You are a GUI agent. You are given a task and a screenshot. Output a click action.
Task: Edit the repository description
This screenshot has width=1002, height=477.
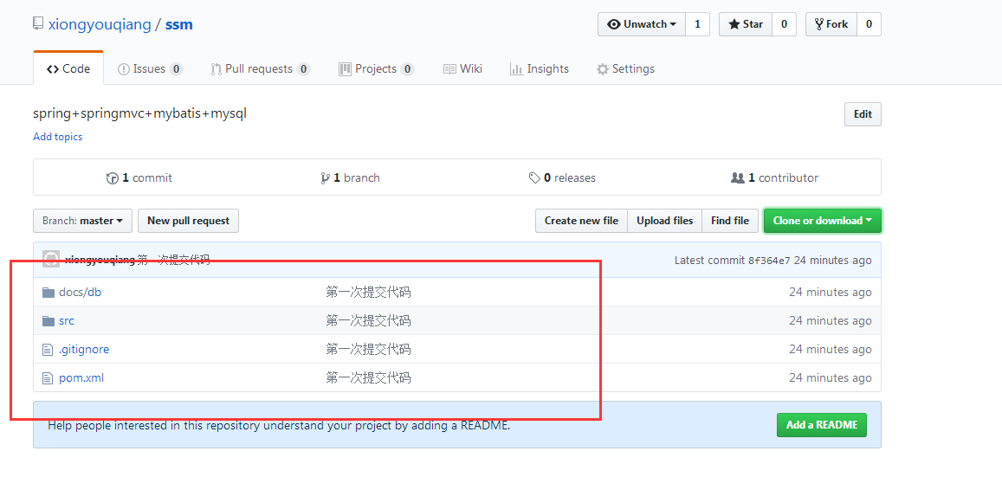click(x=863, y=114)
